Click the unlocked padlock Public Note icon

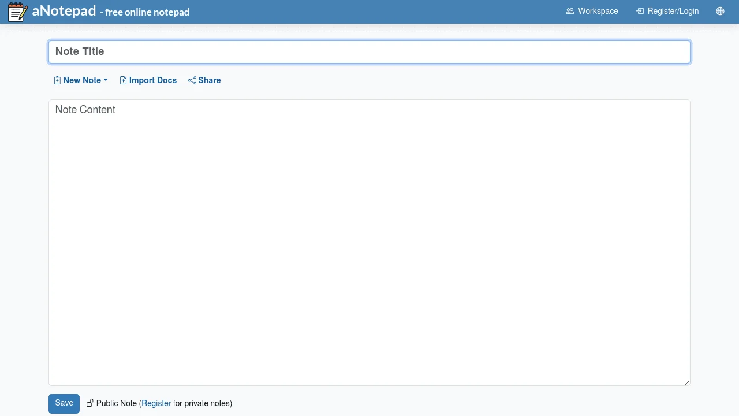coord(90,403)
